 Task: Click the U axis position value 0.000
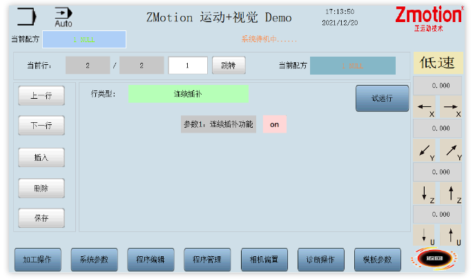[x=438, y=215]
